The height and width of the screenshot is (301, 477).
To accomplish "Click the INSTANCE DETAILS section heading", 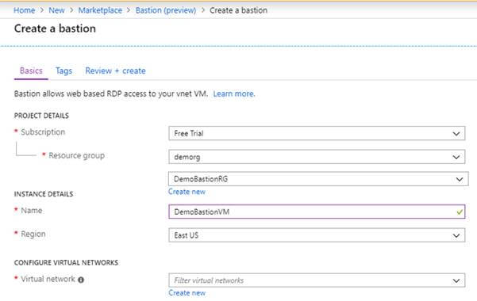I will click(x=44, y=194).
